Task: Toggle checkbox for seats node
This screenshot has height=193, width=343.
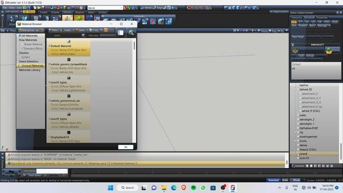Action: [298, 115]
